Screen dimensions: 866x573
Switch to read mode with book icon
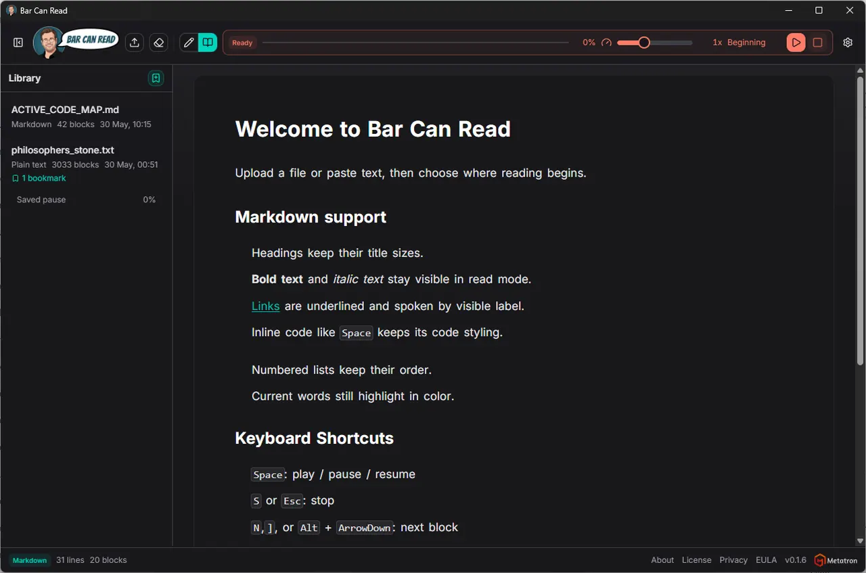click(x=208, y=43)
